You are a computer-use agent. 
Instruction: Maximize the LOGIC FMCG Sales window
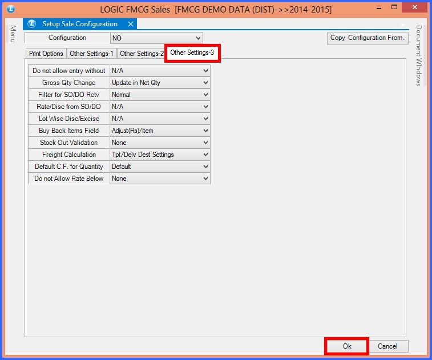pyautogui.click(x=394, y=7)
